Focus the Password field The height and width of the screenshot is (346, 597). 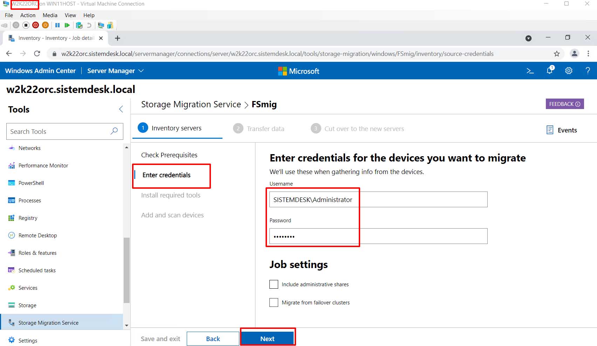tap(378, 236)
